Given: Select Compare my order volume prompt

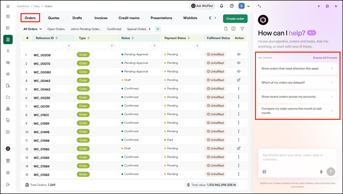Looking at the screenshot, I should 297,111.
